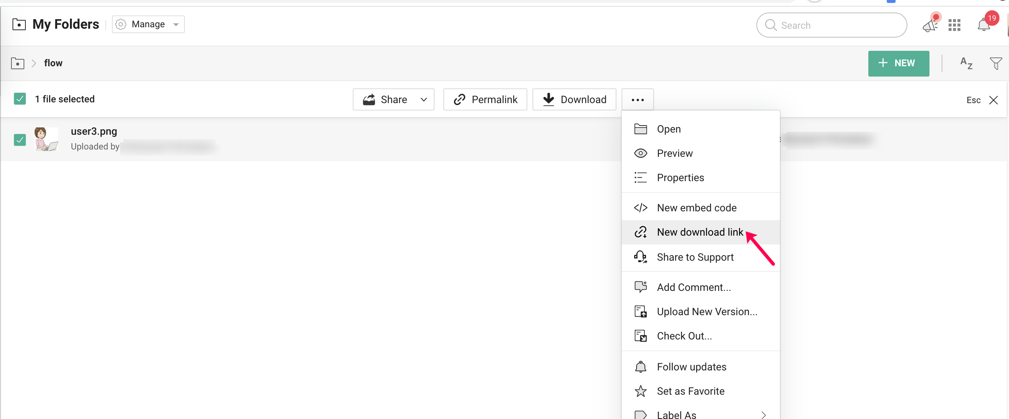The image size is (1009, 419).
Task: Open the apps grid icon
Action: pyautogui.click(x=954, y=25)
